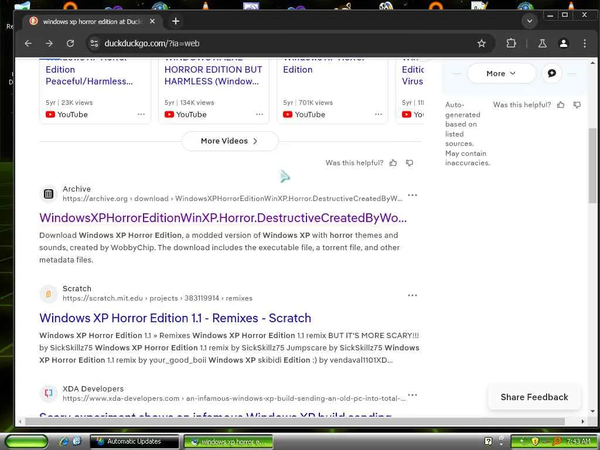Open the 701K views Edition video

coord(298,70)
